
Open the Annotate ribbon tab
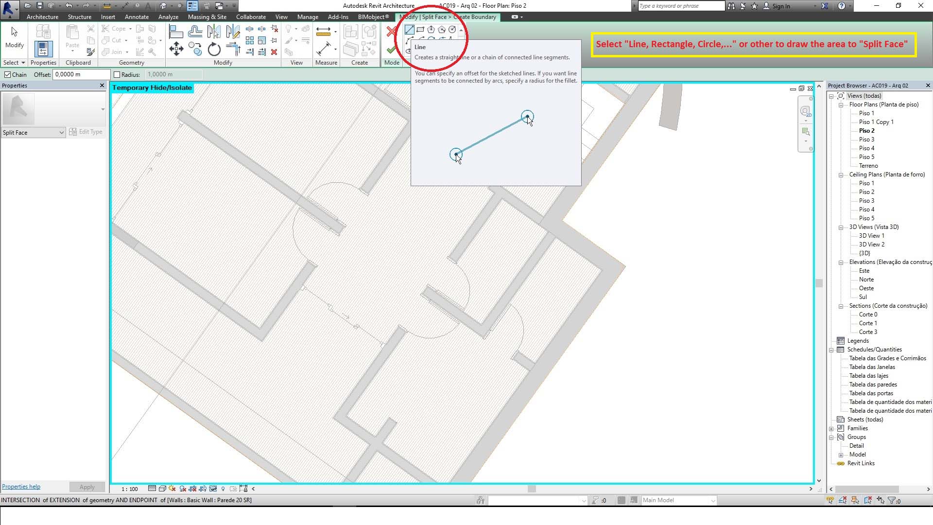click(x=137, y=17)
